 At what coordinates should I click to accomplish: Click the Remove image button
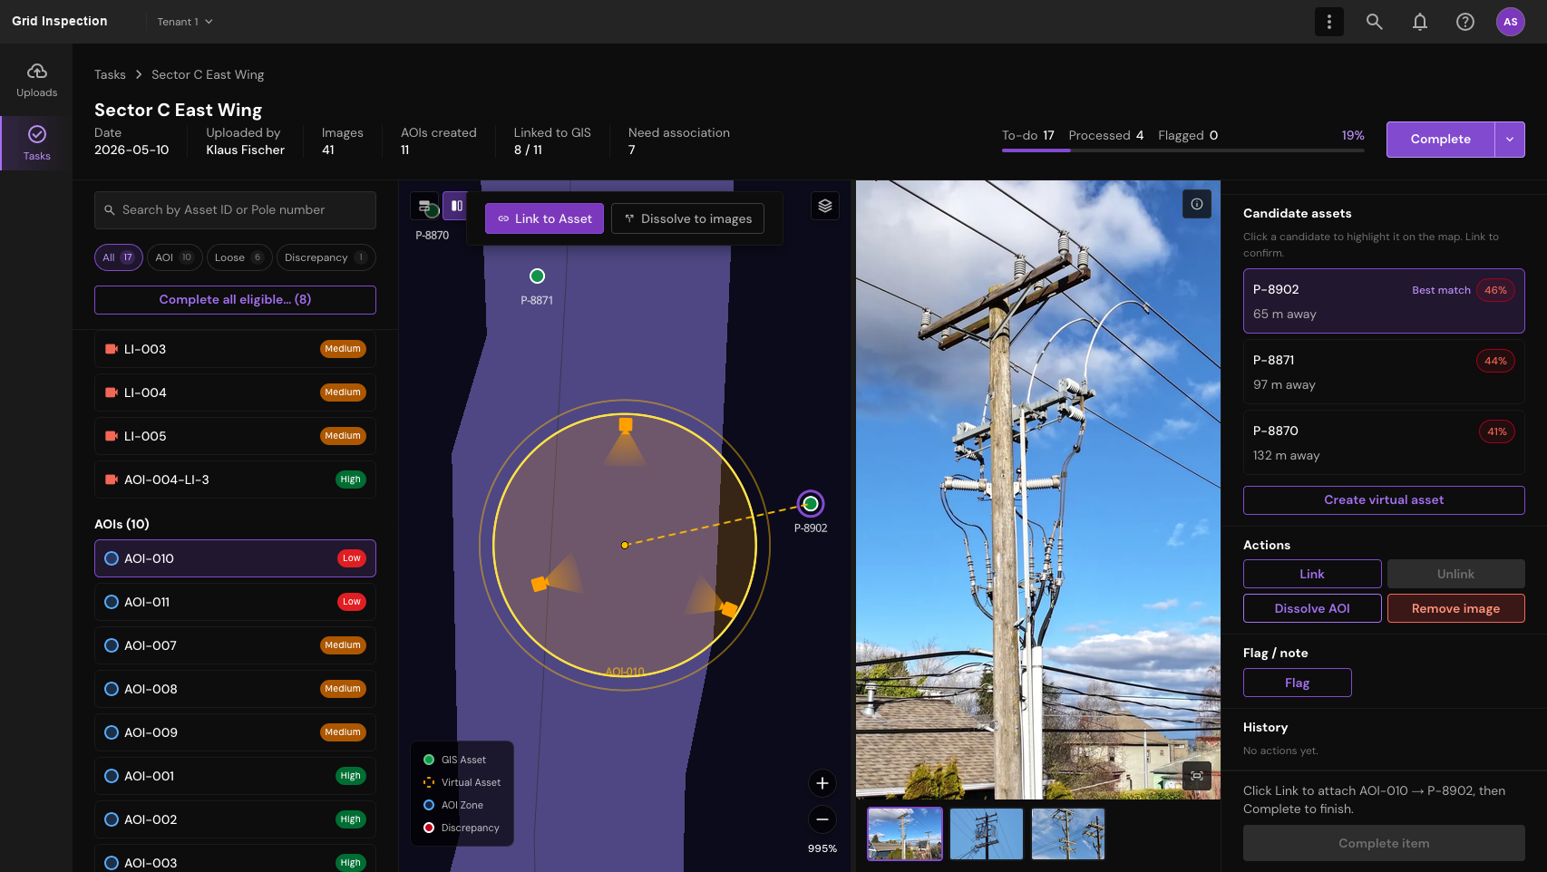(1456, 608)
